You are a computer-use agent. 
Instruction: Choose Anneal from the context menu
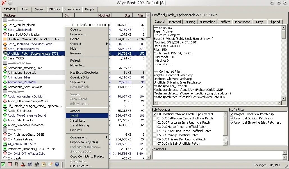(87, 111)
